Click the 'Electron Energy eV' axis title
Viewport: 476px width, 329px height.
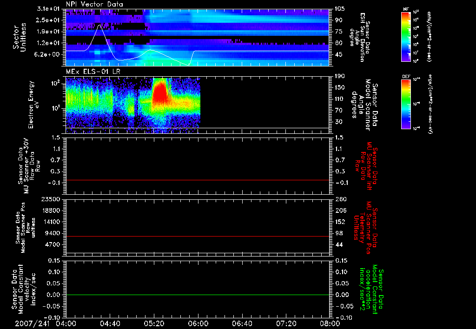(x=33, y=105)
